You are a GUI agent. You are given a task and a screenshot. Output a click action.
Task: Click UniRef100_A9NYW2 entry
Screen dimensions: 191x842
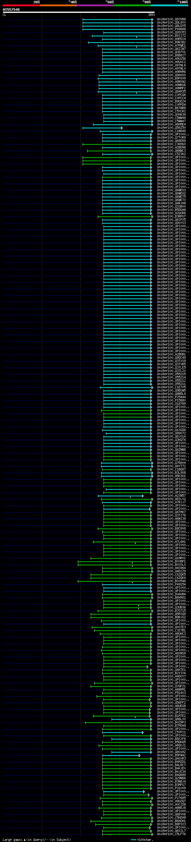[171, 82]
